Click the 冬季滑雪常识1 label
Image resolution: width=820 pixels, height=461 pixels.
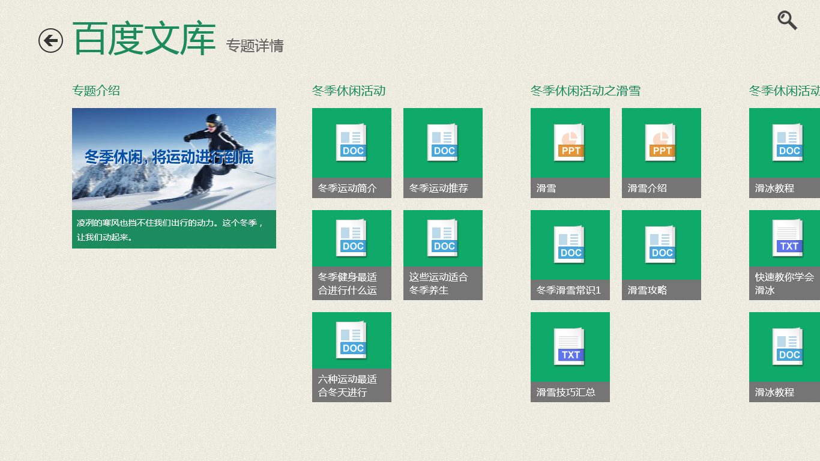(x=568, y=290)
